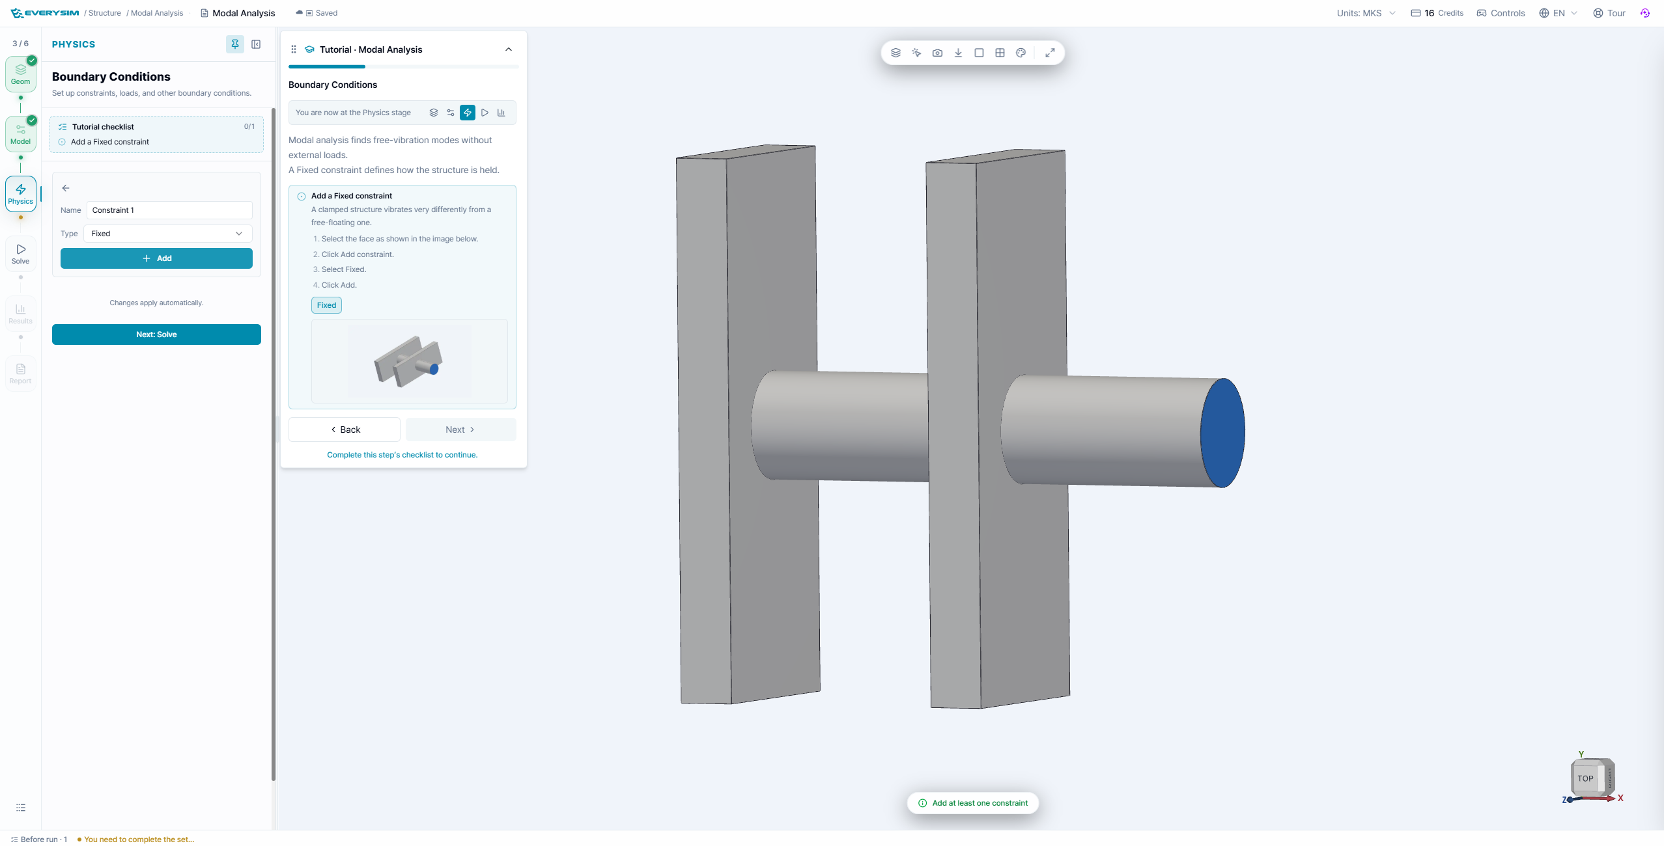
Task: Click the back arrow in constraint form
Action: pyautogui.click(x=66, y=188)
